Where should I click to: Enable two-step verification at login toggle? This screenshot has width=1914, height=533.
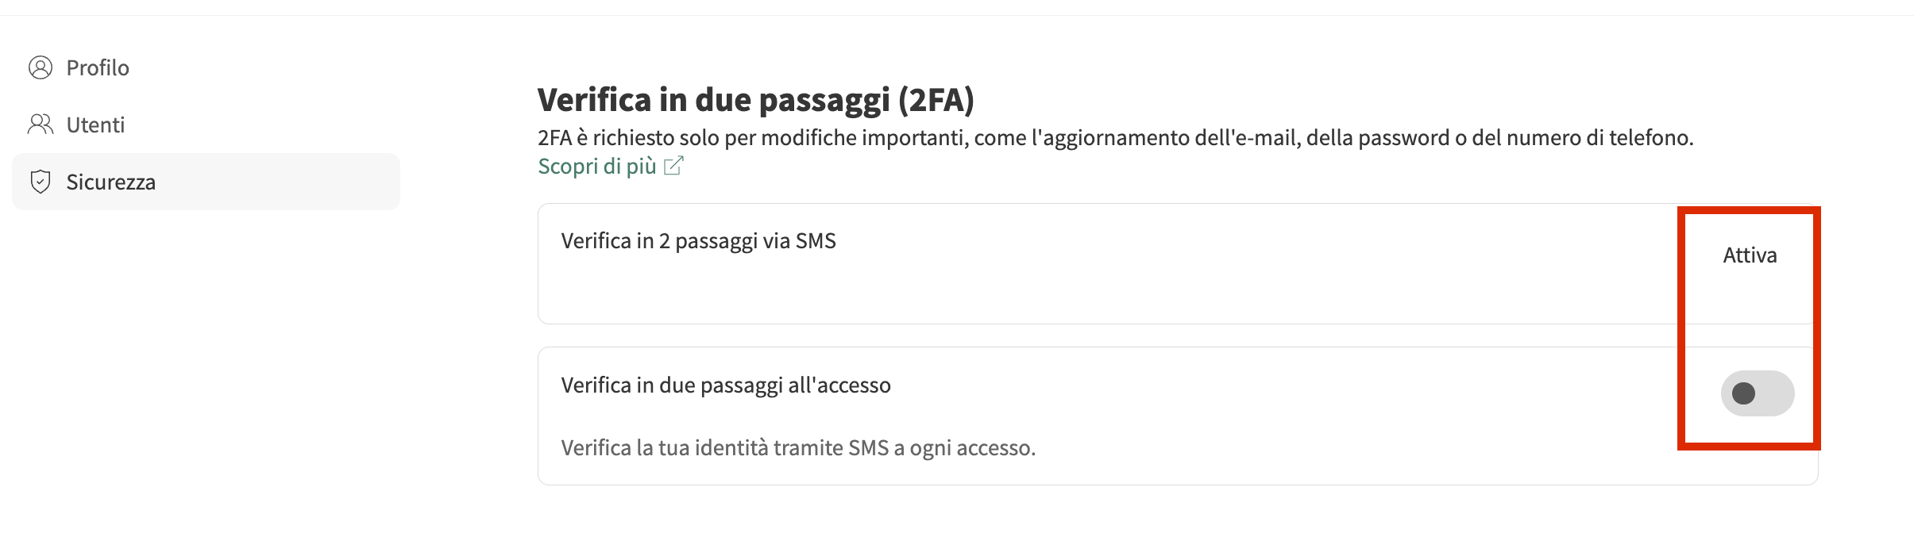click(1757, 393)
